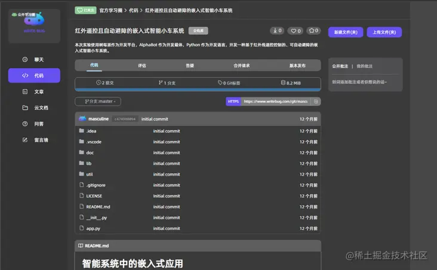This screenshot has height=270, width=437.
Task: Open the chat icon in sidebar
Action: [x=25, y=59]
